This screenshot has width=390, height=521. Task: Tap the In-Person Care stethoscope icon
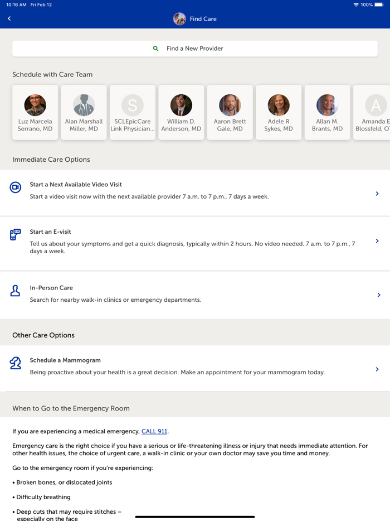(16, 291)
